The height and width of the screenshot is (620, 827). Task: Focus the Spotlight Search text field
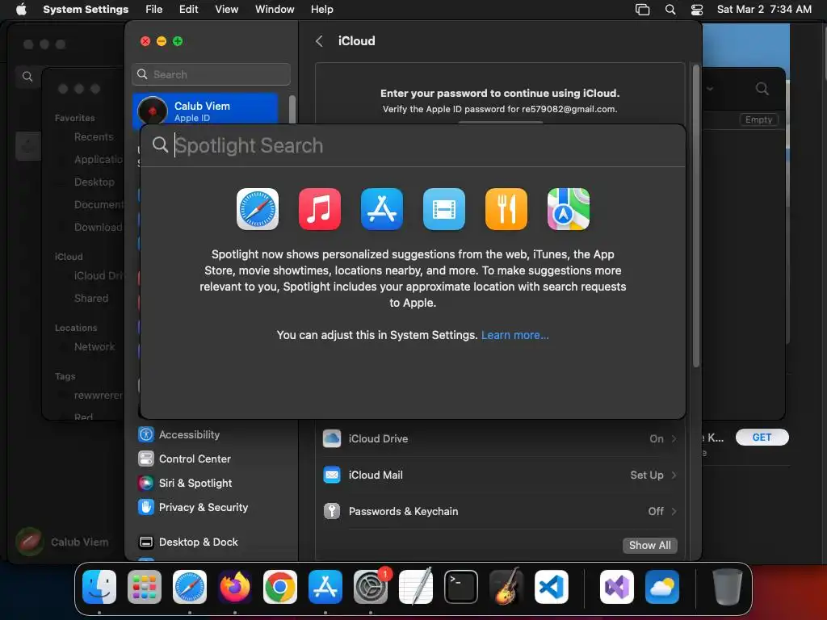pos(413,145)
